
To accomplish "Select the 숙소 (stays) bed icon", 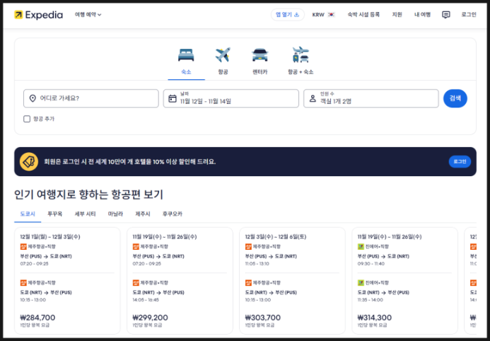I will 186,55.
